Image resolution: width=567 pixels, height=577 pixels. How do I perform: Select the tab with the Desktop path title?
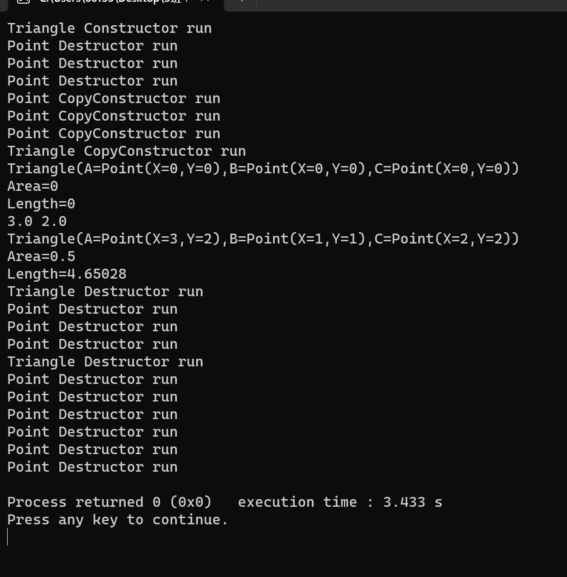116,3
